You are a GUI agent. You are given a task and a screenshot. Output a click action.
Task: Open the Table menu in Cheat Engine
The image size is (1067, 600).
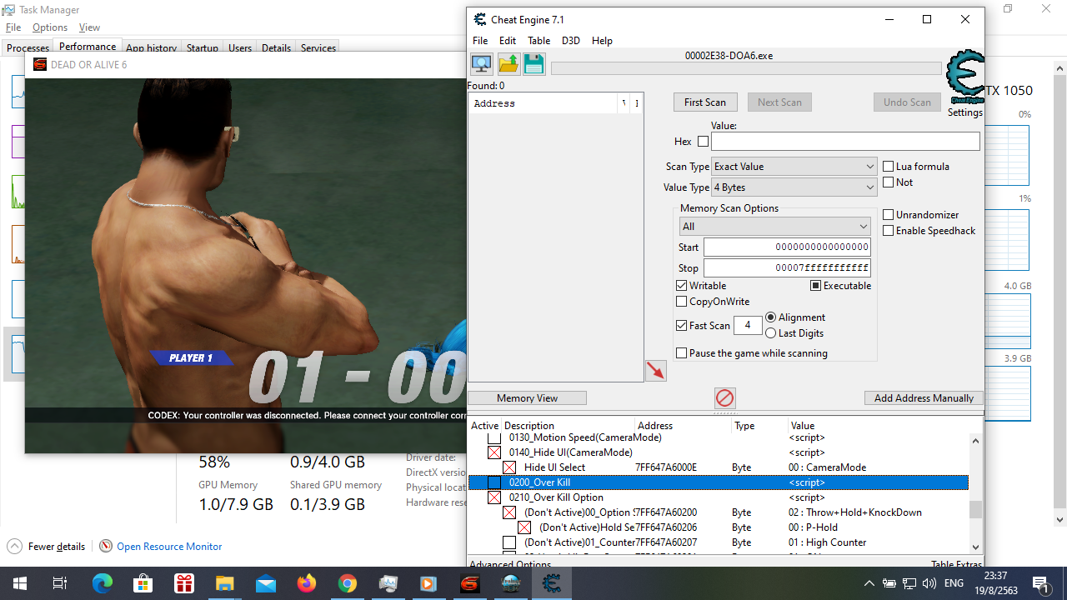[x=539, y=41]
